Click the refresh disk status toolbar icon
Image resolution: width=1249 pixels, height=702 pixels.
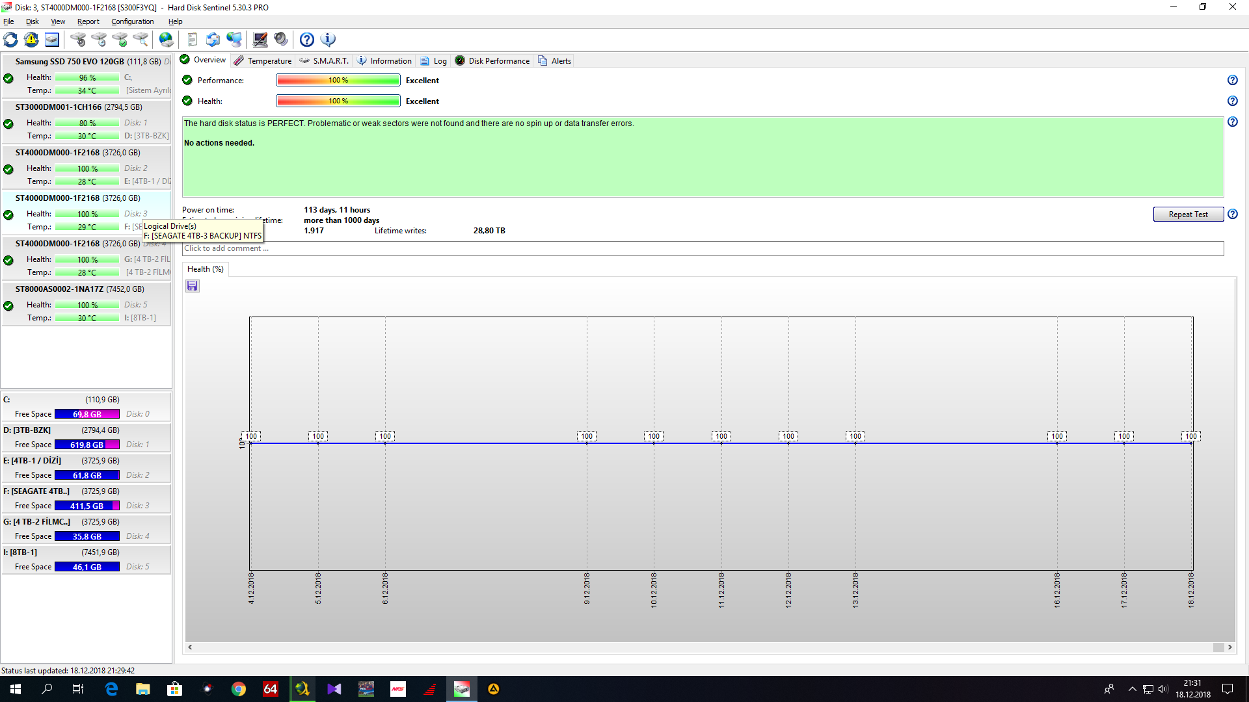click(10, 40)
